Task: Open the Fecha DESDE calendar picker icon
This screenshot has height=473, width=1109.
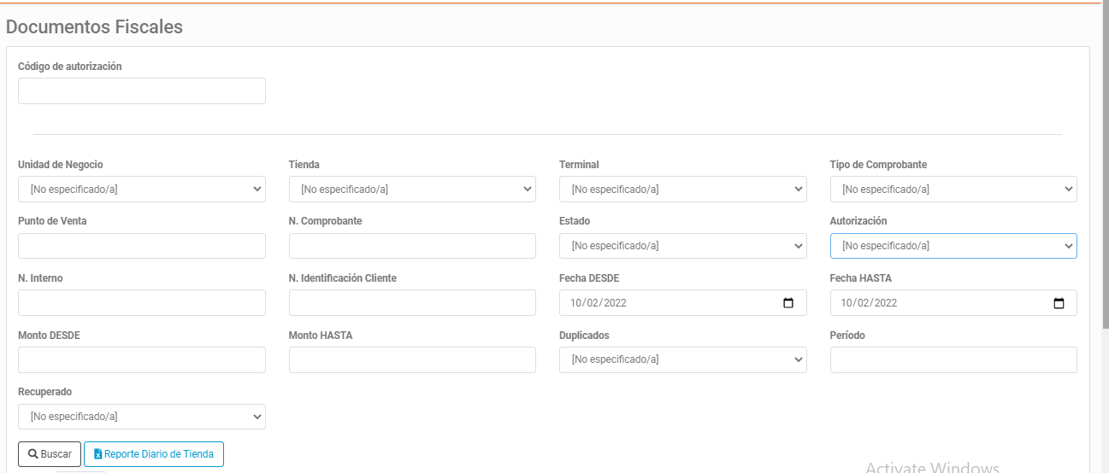Action: click(x=788, y=303)
